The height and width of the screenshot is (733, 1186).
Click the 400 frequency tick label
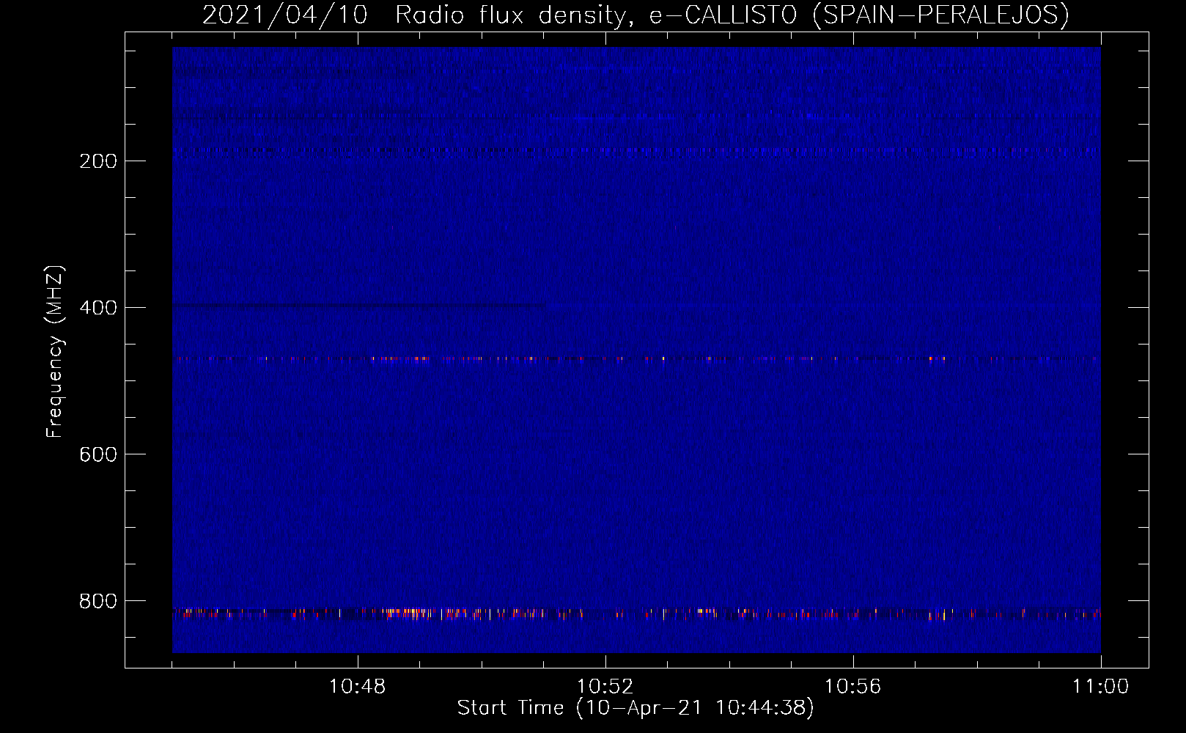[x=98, y=308]
